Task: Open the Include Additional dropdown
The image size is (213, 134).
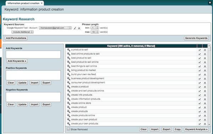Action: point(22,32)
